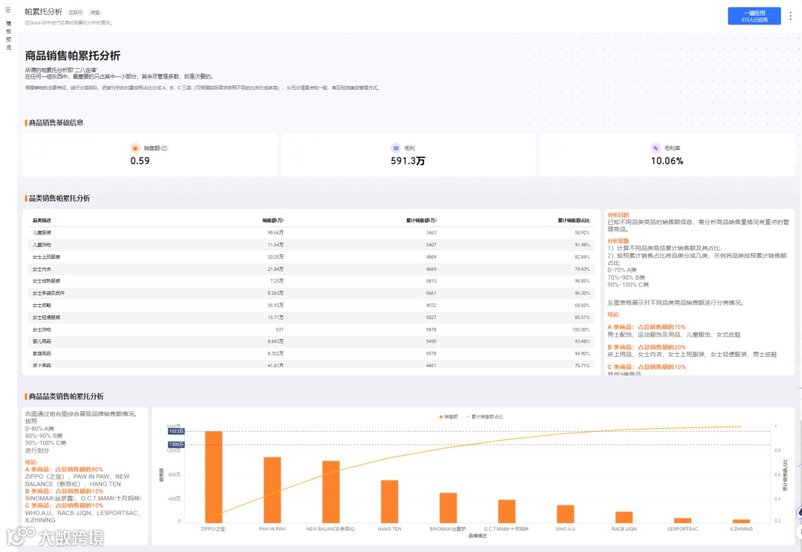
Task: Toggle the 累计销售额占比 legend series
Action: pyautogui.click(x=484, y=416)
